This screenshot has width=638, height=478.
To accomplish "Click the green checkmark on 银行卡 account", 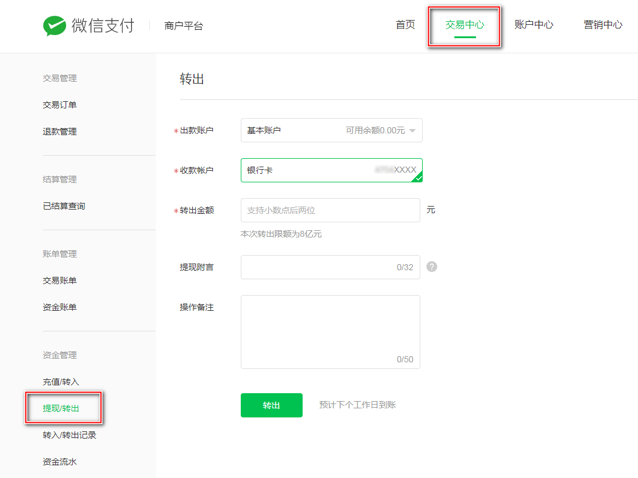I will 417,178.
